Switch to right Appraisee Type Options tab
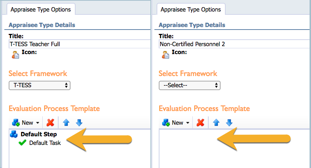The width and height of the screenshot is (311, 168). click(x=191, y=9)
